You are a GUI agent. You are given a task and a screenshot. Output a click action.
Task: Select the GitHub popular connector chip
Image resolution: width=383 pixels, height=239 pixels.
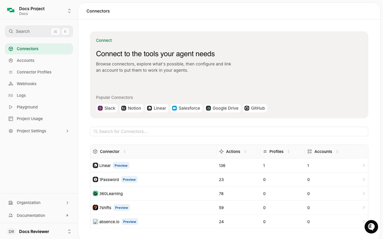pos(255,108)
